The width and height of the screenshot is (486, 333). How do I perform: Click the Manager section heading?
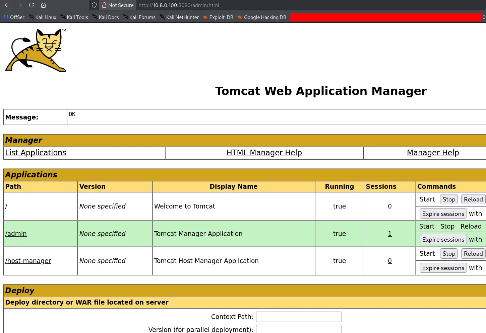(x=24, y=140)
